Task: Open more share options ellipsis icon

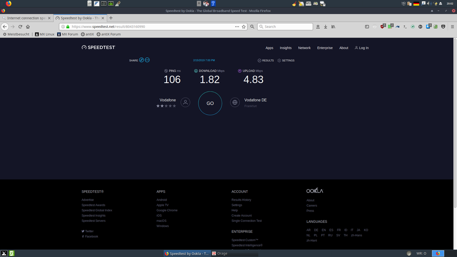Action: point(147,60)
